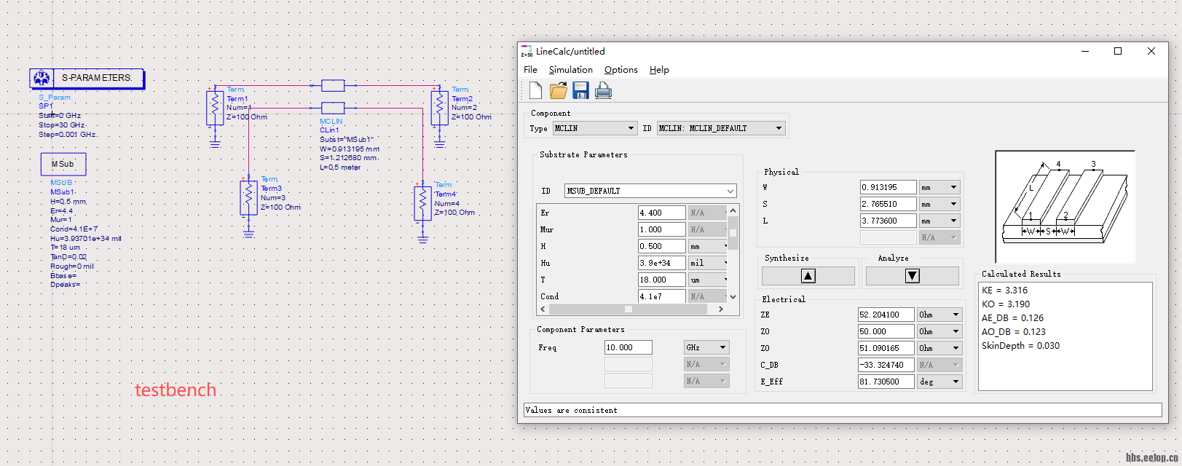Click the Hu value field 3.9e+34
Viewport: 1182px width, 466px height.
point(662,263)
